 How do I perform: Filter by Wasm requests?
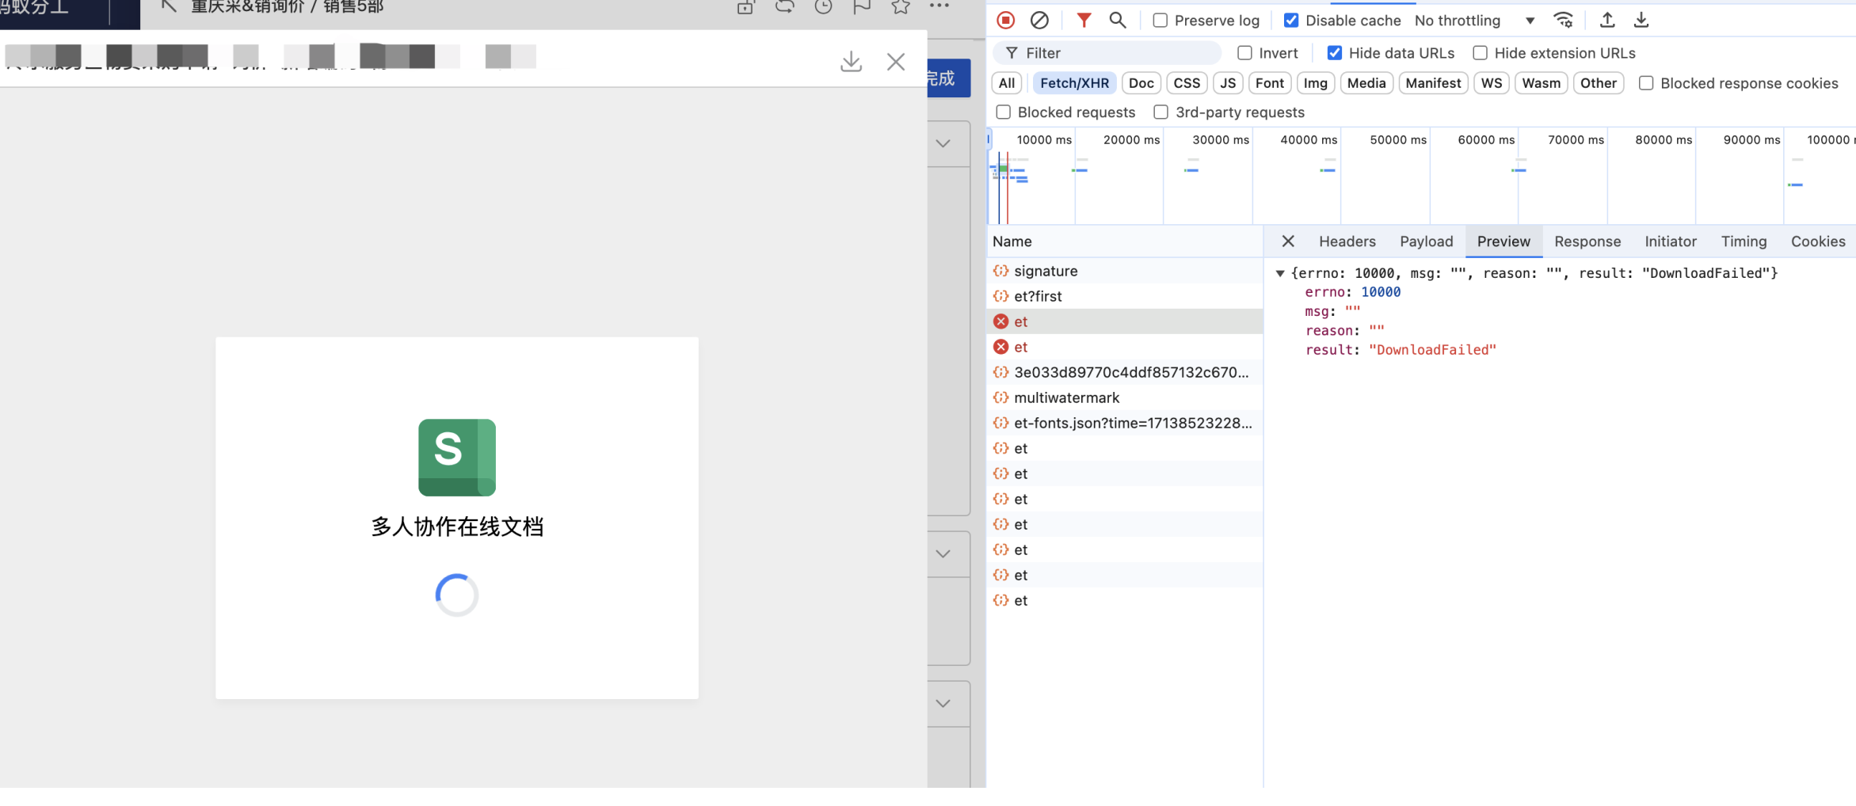click(x=1541, y=83)
